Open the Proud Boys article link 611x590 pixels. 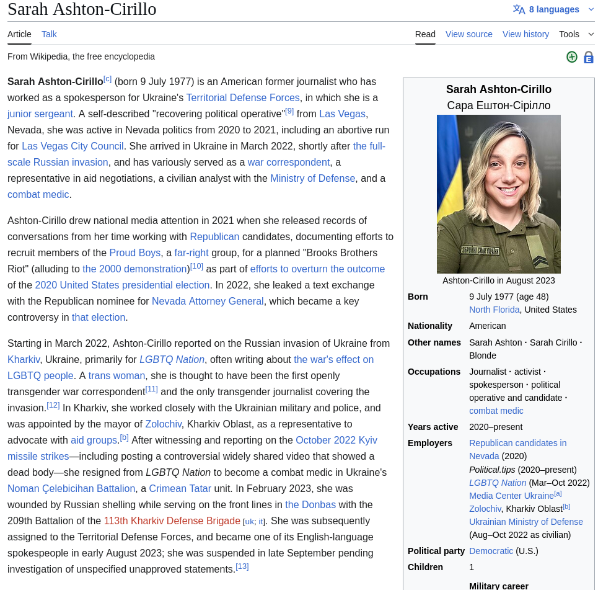134,253
